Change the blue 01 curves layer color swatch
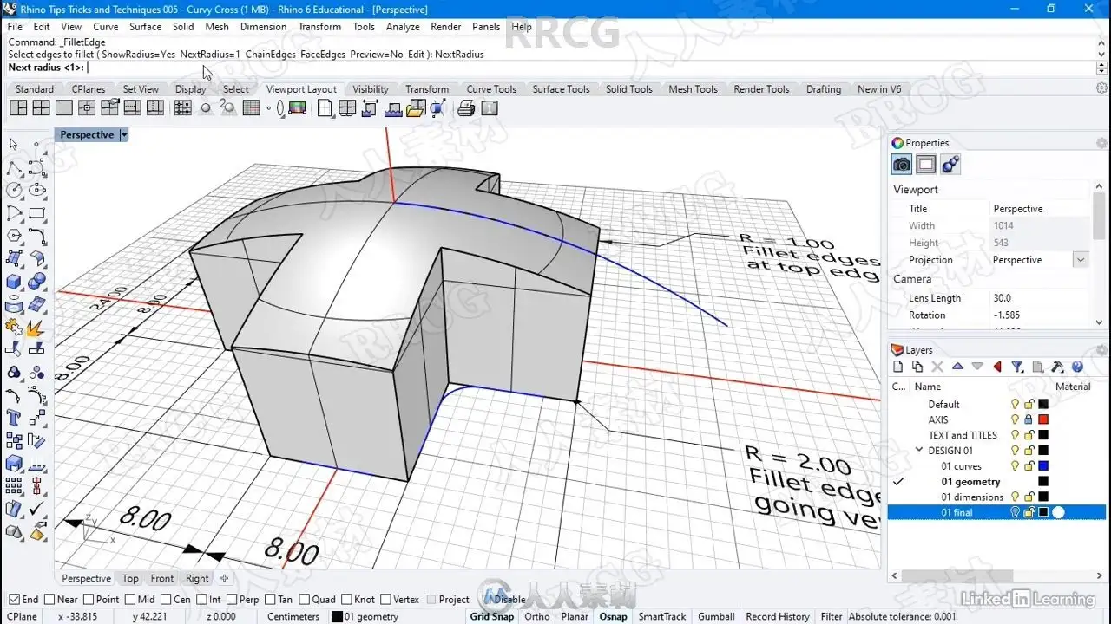The width and height of the screenshot is (1111, 624). [1043, 466]
